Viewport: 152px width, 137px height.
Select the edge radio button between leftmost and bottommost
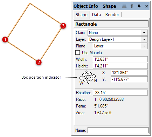[85, 80]
